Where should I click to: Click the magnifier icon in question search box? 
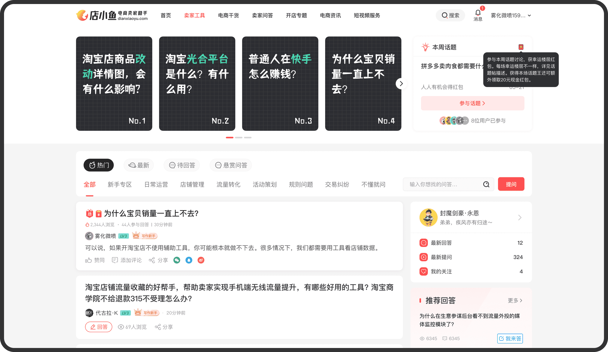pyautogui.click(x=486, y=184)
